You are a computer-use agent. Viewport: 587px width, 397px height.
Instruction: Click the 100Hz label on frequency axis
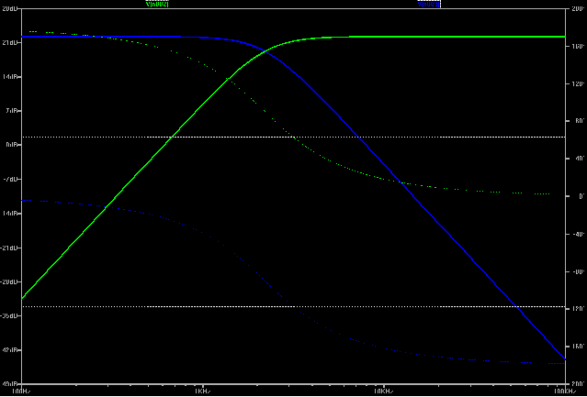[22, 391]
